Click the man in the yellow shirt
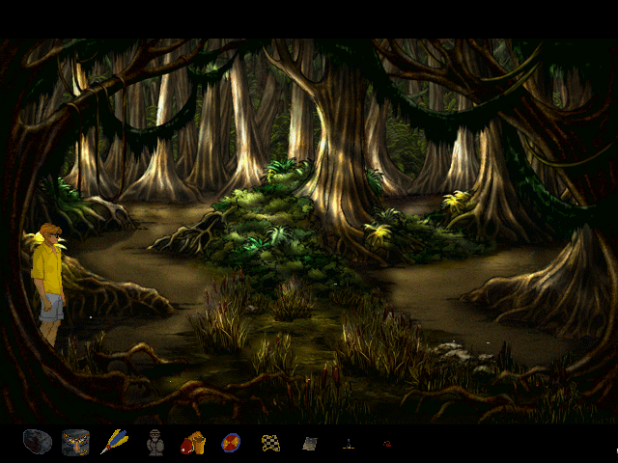The width and height of the screenshot is (618, 463). [48, 284]
